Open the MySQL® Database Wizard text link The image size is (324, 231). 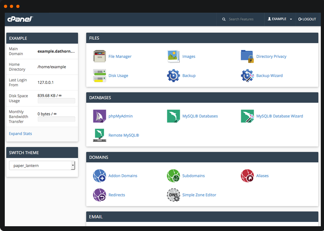280,116
